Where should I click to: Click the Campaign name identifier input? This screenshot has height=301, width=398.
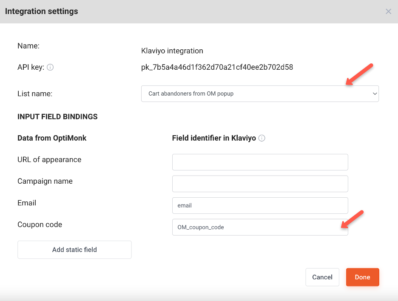tap(260, 184)
